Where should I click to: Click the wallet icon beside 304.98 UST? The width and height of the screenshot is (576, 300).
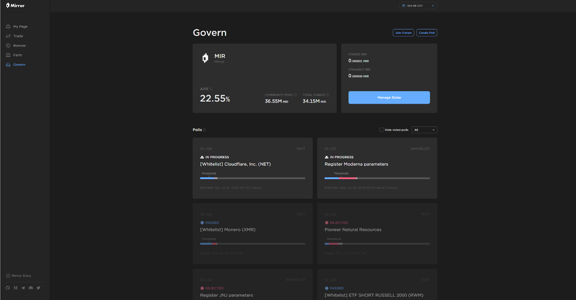(404, 6)
